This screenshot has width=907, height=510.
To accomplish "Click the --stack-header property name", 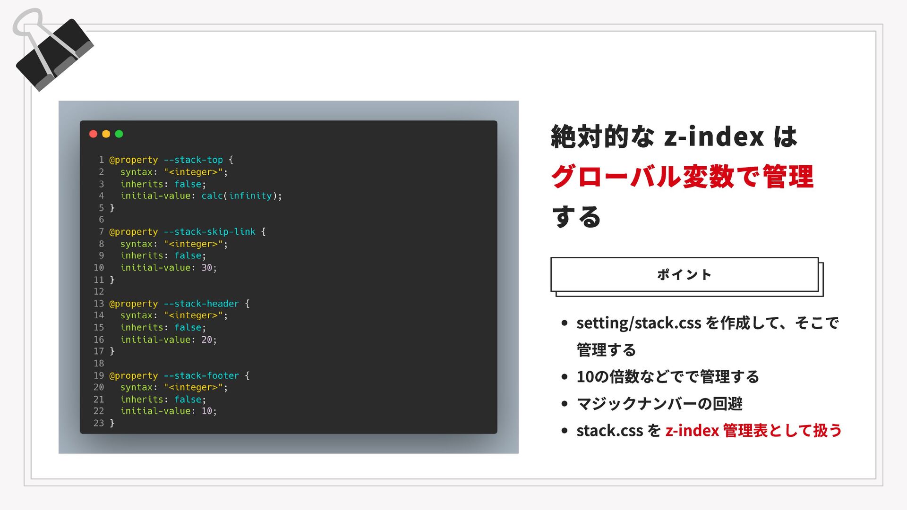I will tap(201, 304).
